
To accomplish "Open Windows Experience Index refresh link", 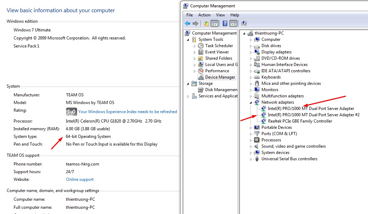I will (x=128, y=112).
